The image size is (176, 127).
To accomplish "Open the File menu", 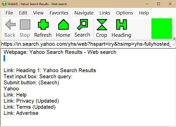I will click(x=9, y=13).
